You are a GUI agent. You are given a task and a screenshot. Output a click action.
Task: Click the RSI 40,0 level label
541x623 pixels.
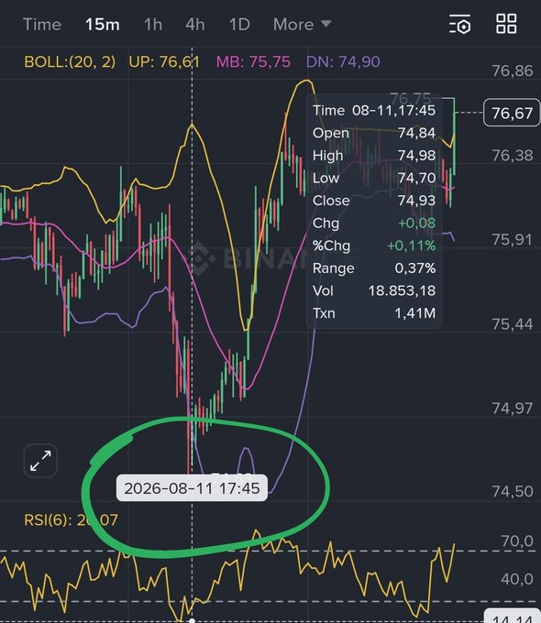(517, 579)
